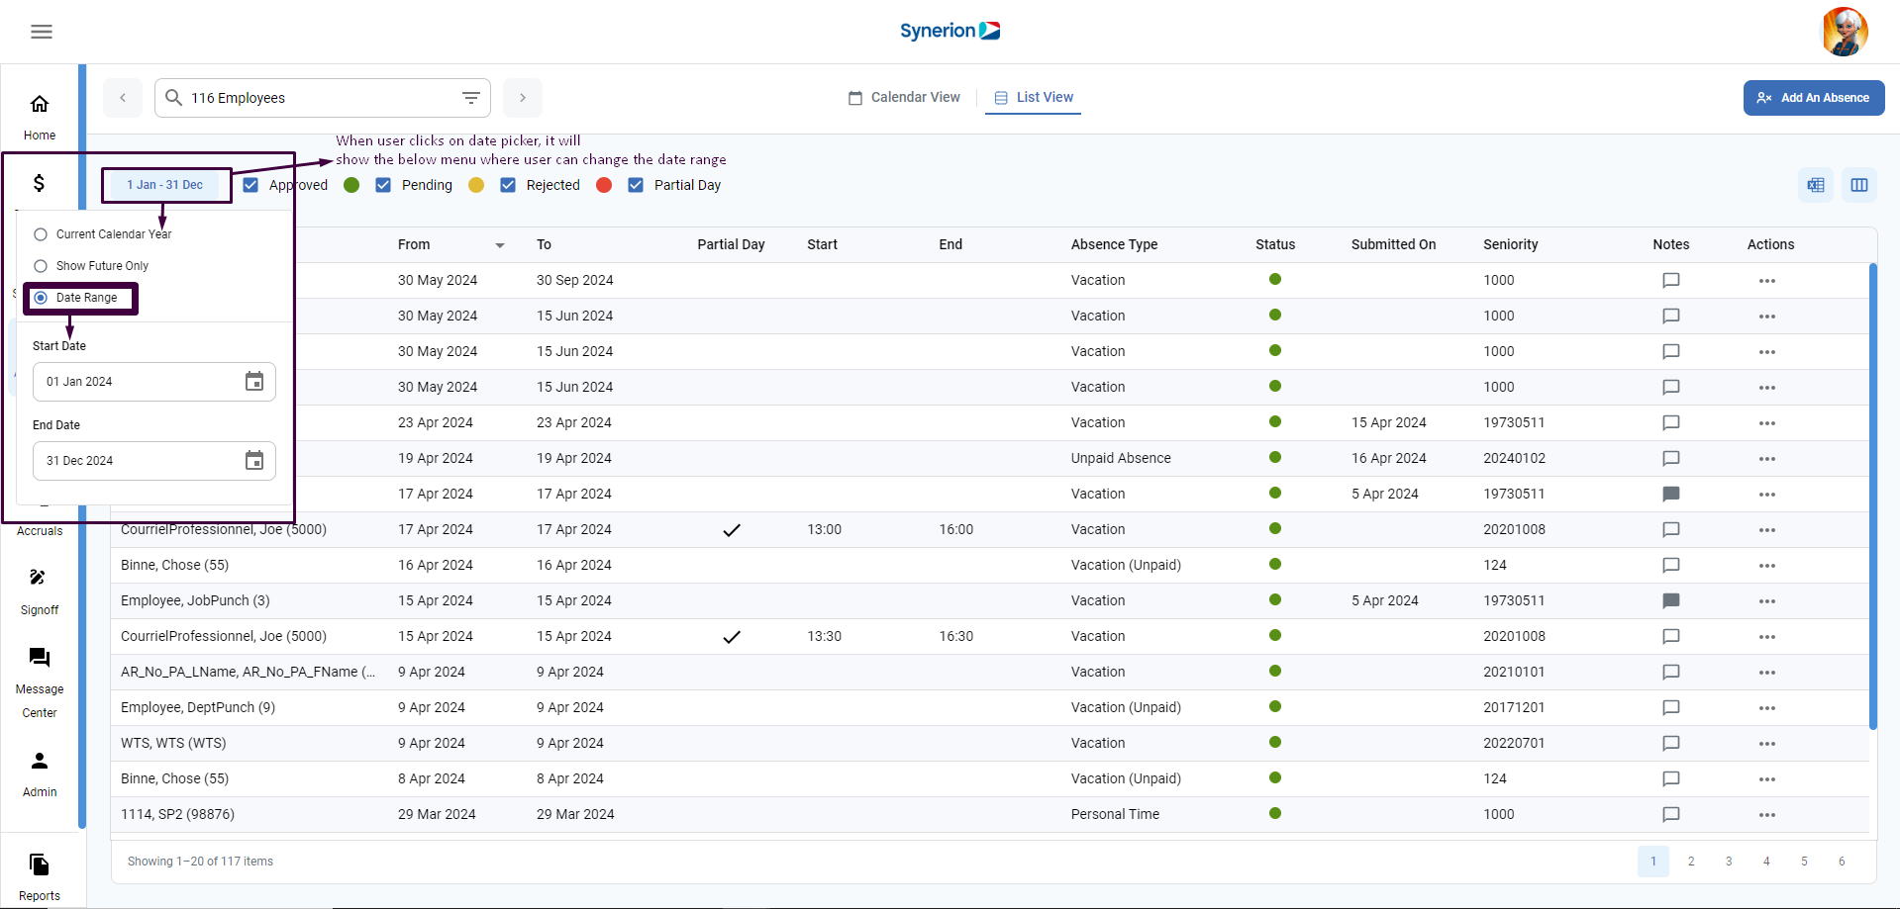Image resolution: width=1900 pixels, height=909 pixels.
Task: Open End Date calendar picker icon
Action: [254, 461]
